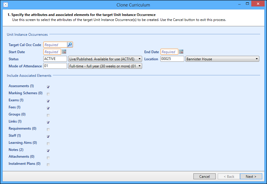Open the Start Date calendar picker
This screenshot has width=267, height=184.
pyautogui.click(x=64, y=52)
